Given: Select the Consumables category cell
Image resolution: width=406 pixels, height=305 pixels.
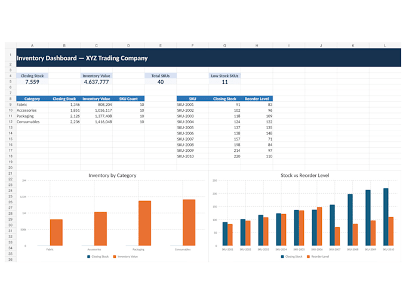Looking at the screenshot, I should [32, 121].
